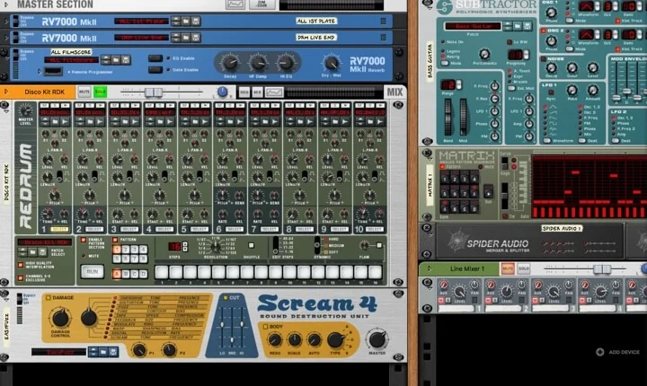Enable High Quality Interpolation on Redrum

tap(21, 265)
